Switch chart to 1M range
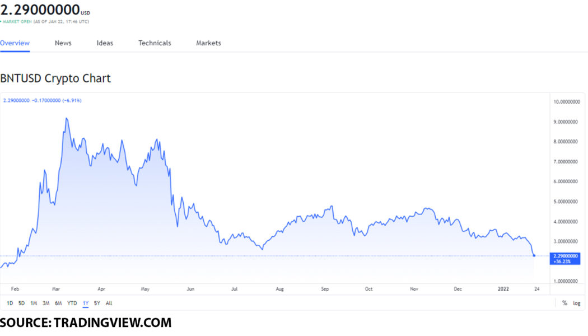 coord(34,303)
